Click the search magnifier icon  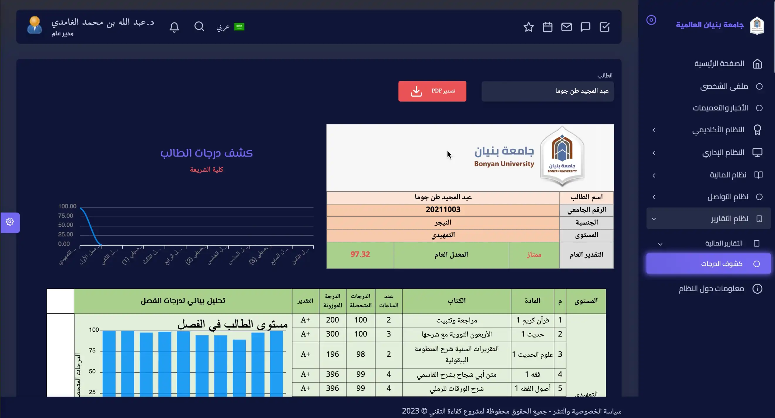coord(199,26)
